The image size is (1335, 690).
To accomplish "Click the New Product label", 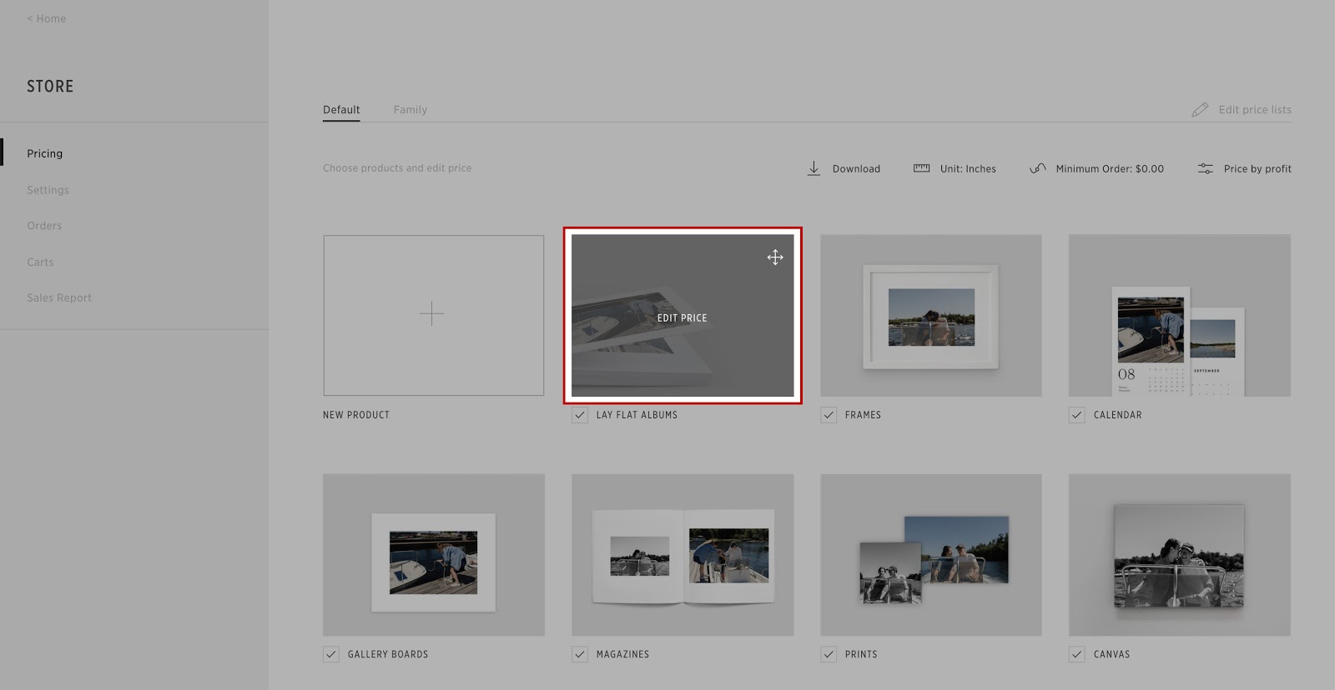I will click(356, 415).
